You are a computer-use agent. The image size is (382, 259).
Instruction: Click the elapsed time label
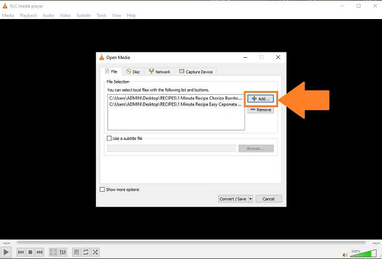click(x=7, y=243)
